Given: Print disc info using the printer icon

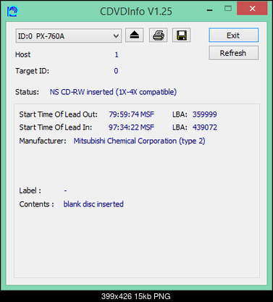Looking at the screenshot, I should pyautogui.click(x=158, y=35).
